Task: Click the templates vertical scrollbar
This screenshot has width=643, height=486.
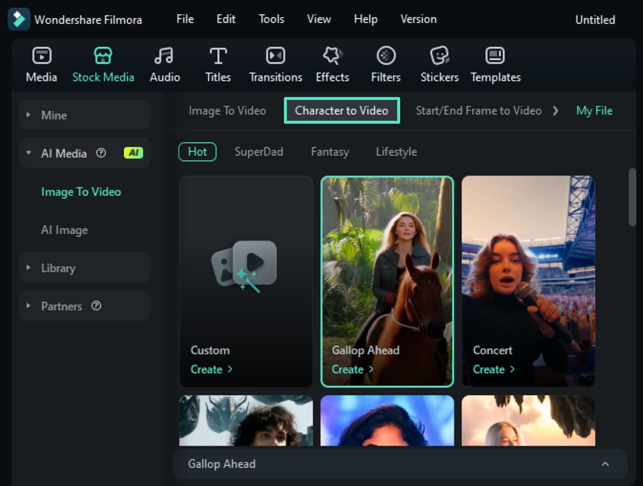Action: tap(632, 197)
